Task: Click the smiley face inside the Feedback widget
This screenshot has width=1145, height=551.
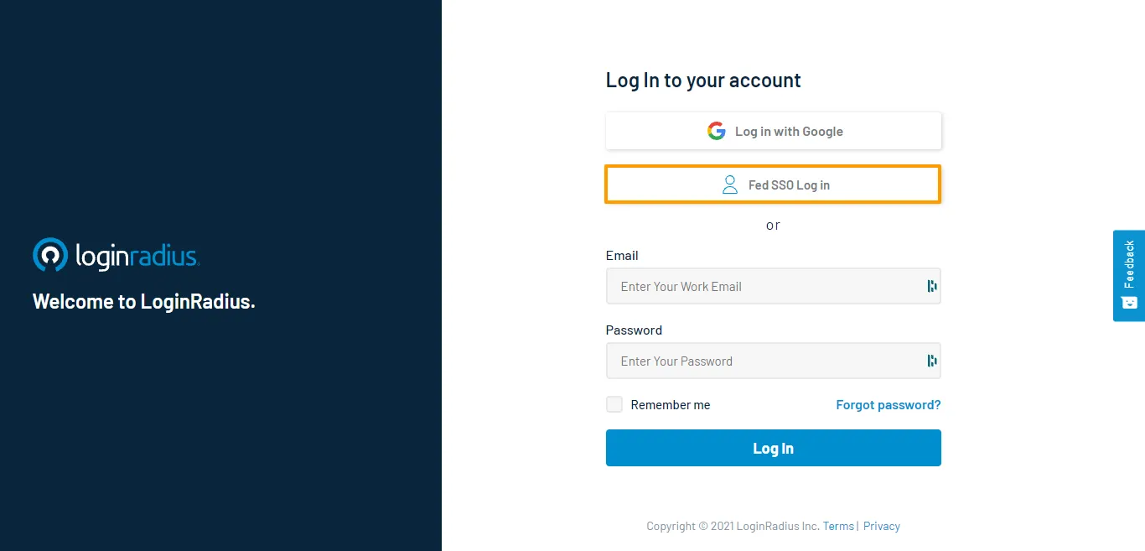Action: [1129, 302]
